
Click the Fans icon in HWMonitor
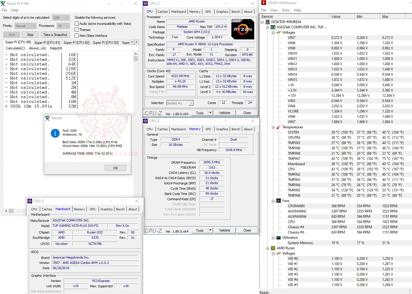279,201
